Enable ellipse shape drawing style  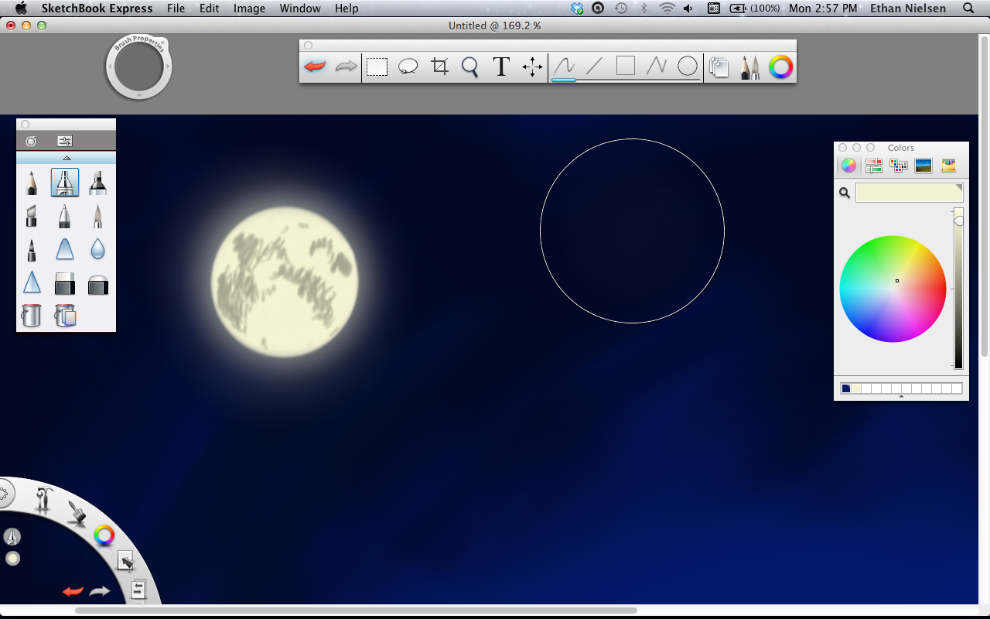click(x=688, y=67)
